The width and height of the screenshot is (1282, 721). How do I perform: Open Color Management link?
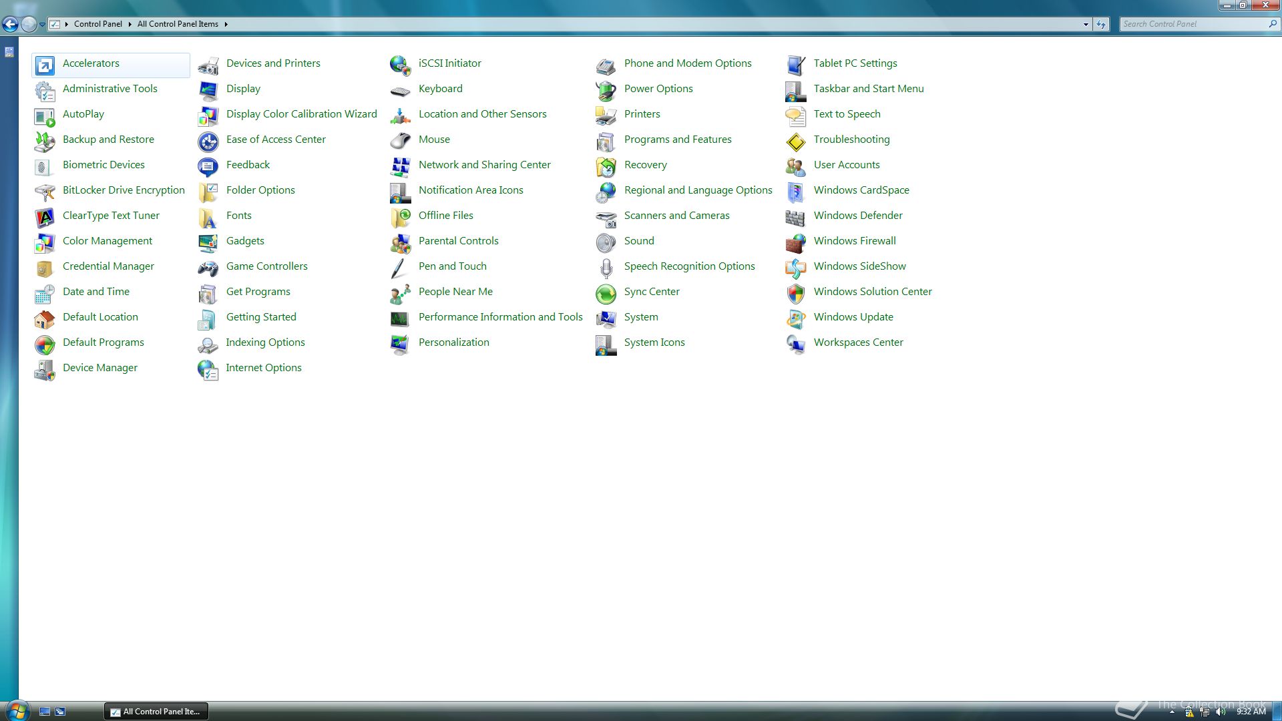(x=108, y=241)
